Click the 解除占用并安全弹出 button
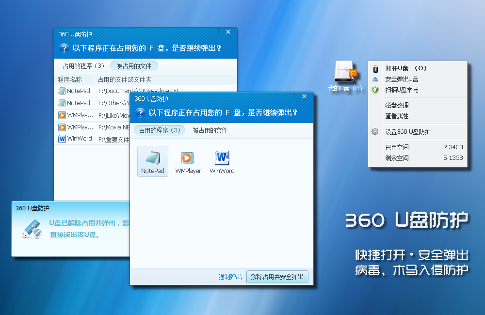 [x=277, y=277]
